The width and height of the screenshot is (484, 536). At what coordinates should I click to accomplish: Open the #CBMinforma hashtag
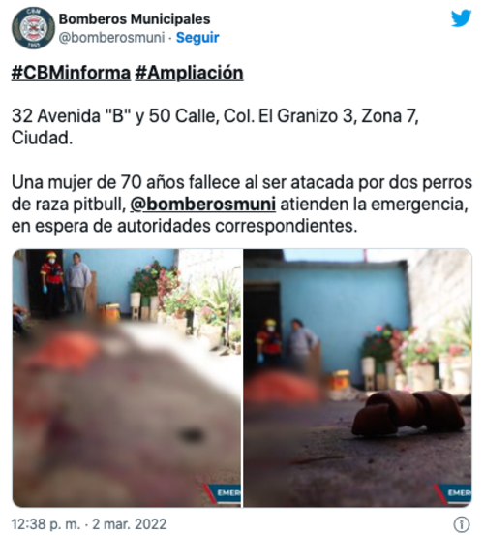[x=71, y=73]
